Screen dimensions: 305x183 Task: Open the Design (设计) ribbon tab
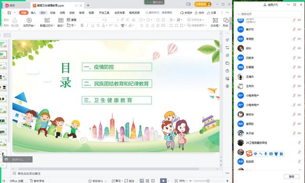click(x=43, y=12)
